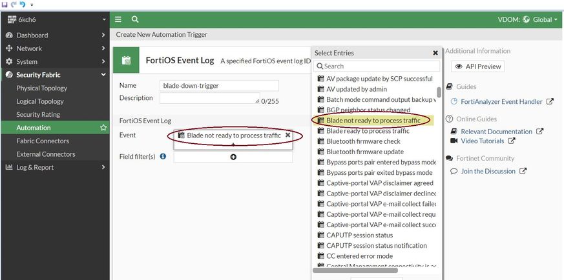
Task: Click the save icon in title bar
Action: [5, 5]
